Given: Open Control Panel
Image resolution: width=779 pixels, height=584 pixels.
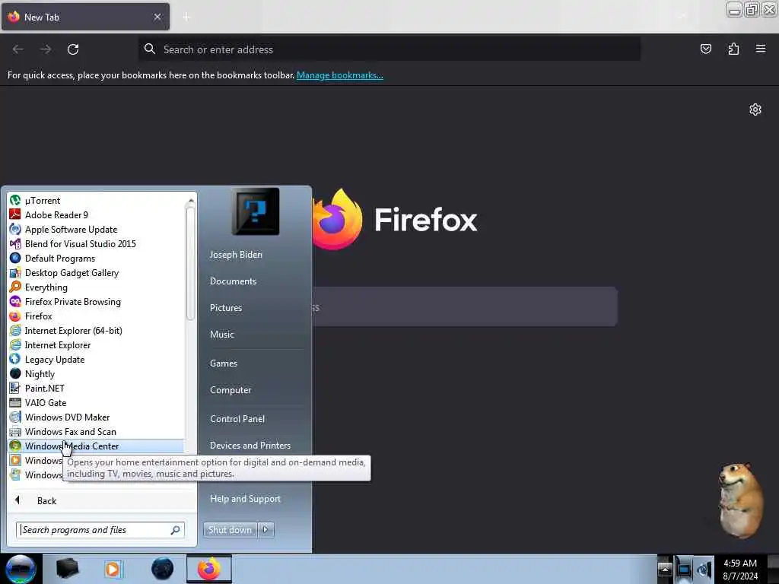Looking at the screenshot, I should [x=237, y=419].
